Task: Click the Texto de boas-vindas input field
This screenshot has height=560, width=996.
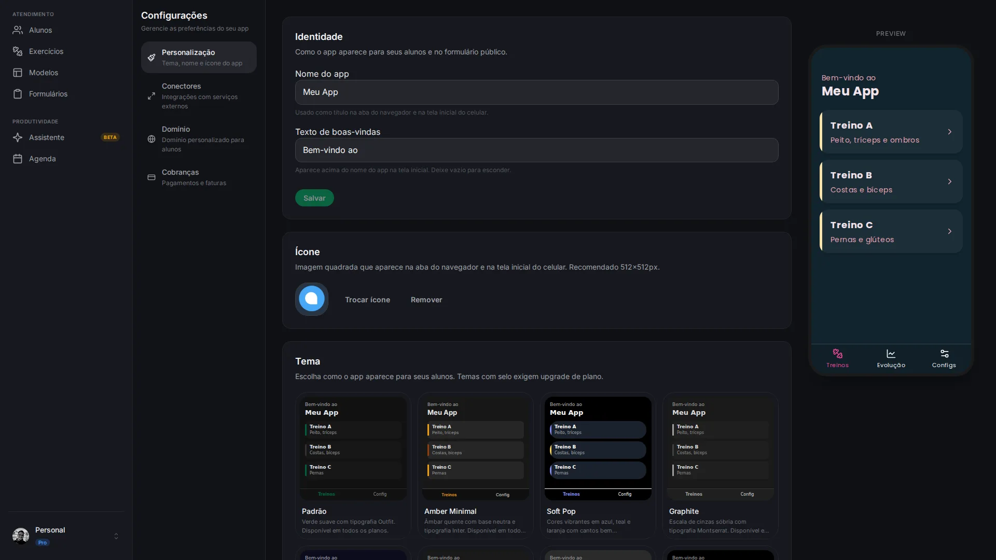Action: pyautogui.click(x=537, y=150)
